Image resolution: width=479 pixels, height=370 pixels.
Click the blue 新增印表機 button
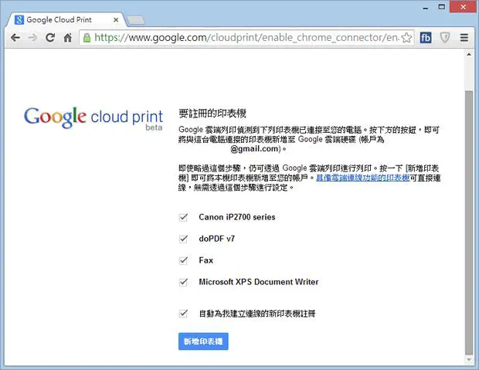[x=203, y=341]
